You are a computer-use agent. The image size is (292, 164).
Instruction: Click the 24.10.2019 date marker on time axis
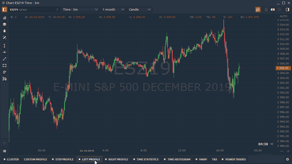(x=87, y=151)
